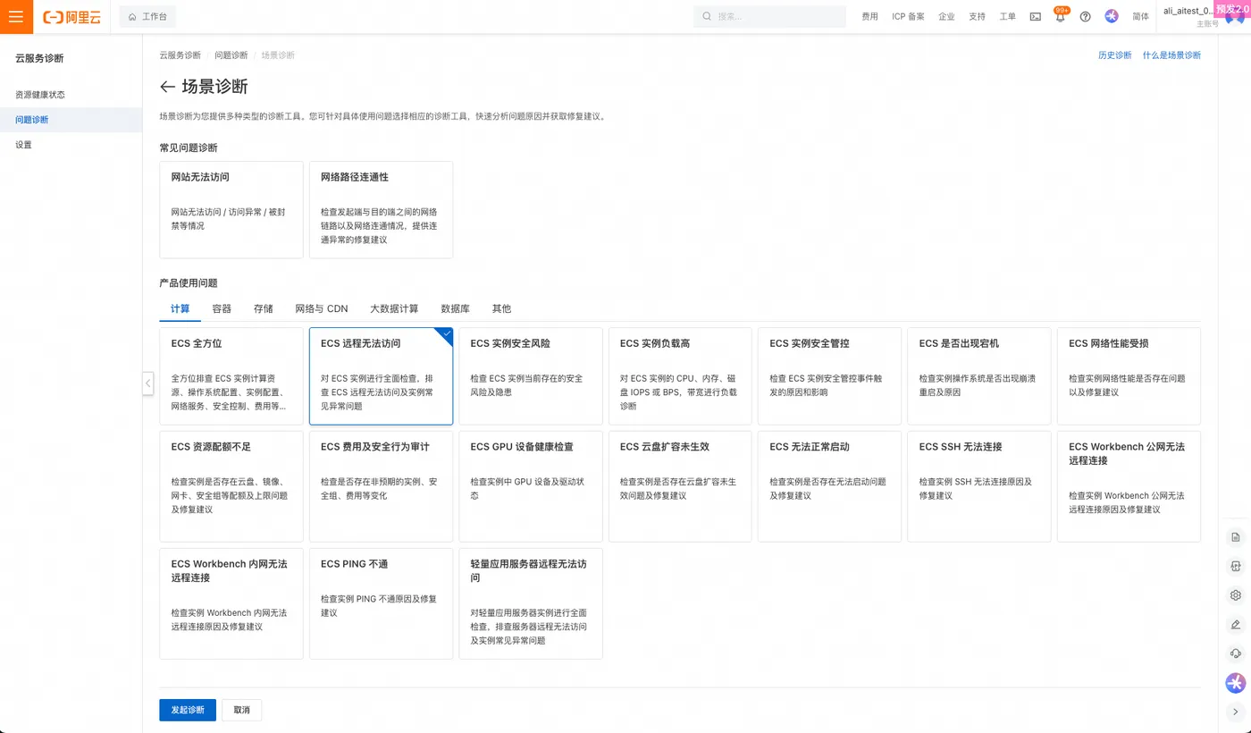Open the 费用 menu

(x=869, y=17)
